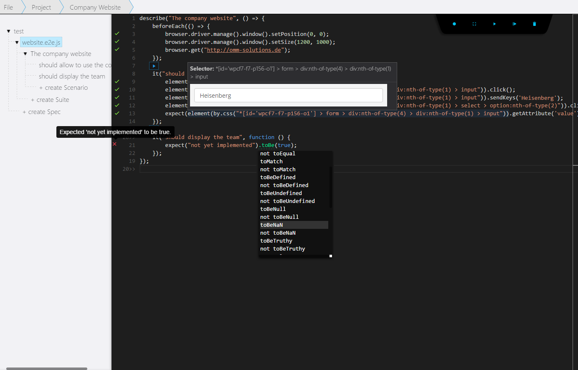This screenshot has height=370, width=578.
Task: Choose 'toBeDefined' from autocomplete list
Action: [x=278, y=177]
